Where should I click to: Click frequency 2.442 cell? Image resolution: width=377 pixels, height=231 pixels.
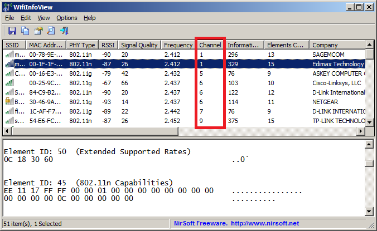[x=172, y=111]
